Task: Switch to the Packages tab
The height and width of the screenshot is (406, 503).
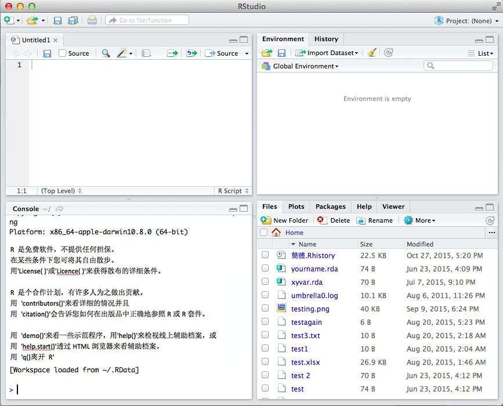Action: [331, 206]
